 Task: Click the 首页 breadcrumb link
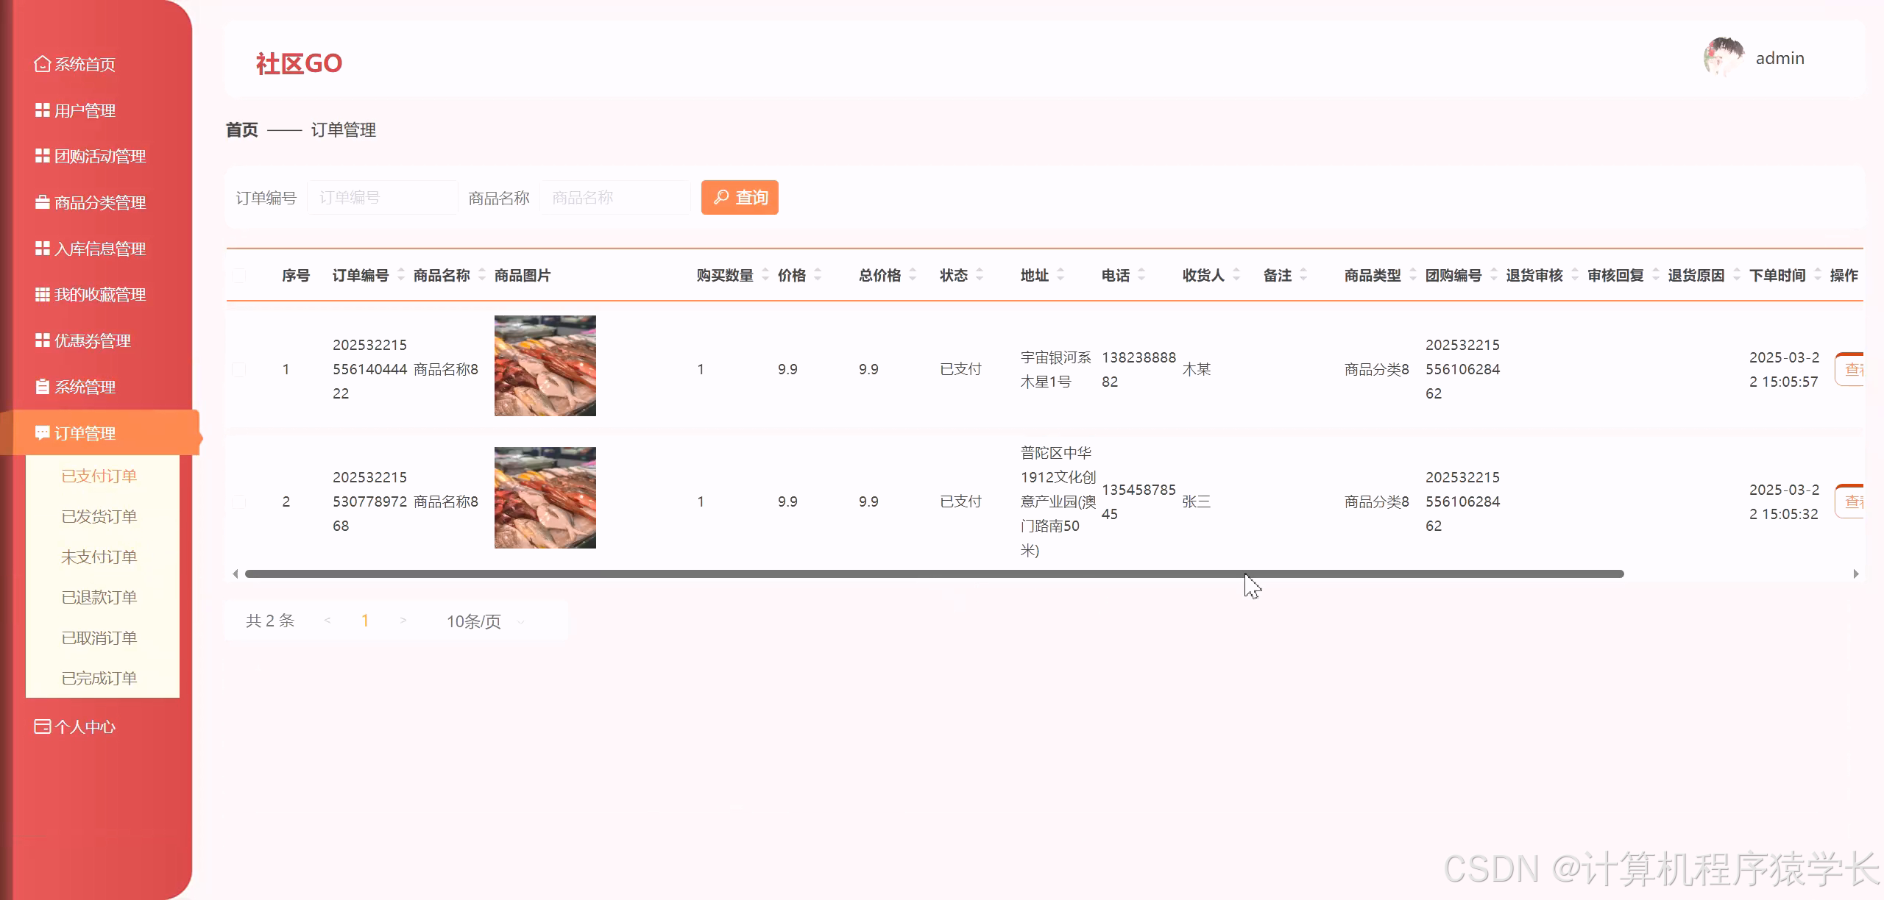pyautogui.click(x=242, y=130)
